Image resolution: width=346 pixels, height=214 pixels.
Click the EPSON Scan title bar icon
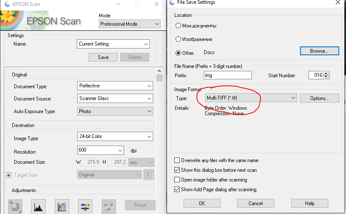coord(7,4)
